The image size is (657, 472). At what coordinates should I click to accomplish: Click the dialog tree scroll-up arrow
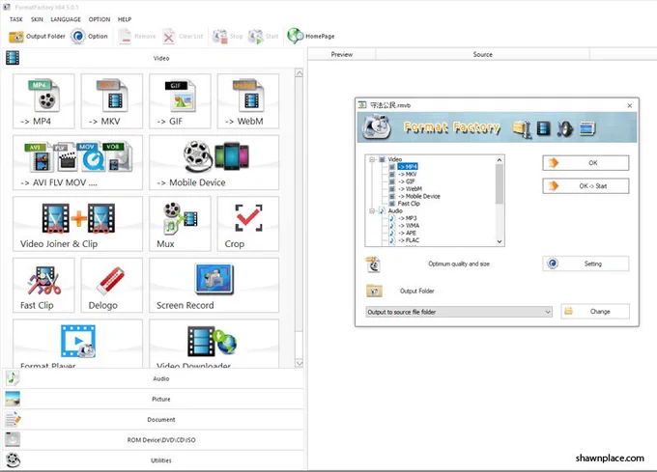[x=500, y=160]
